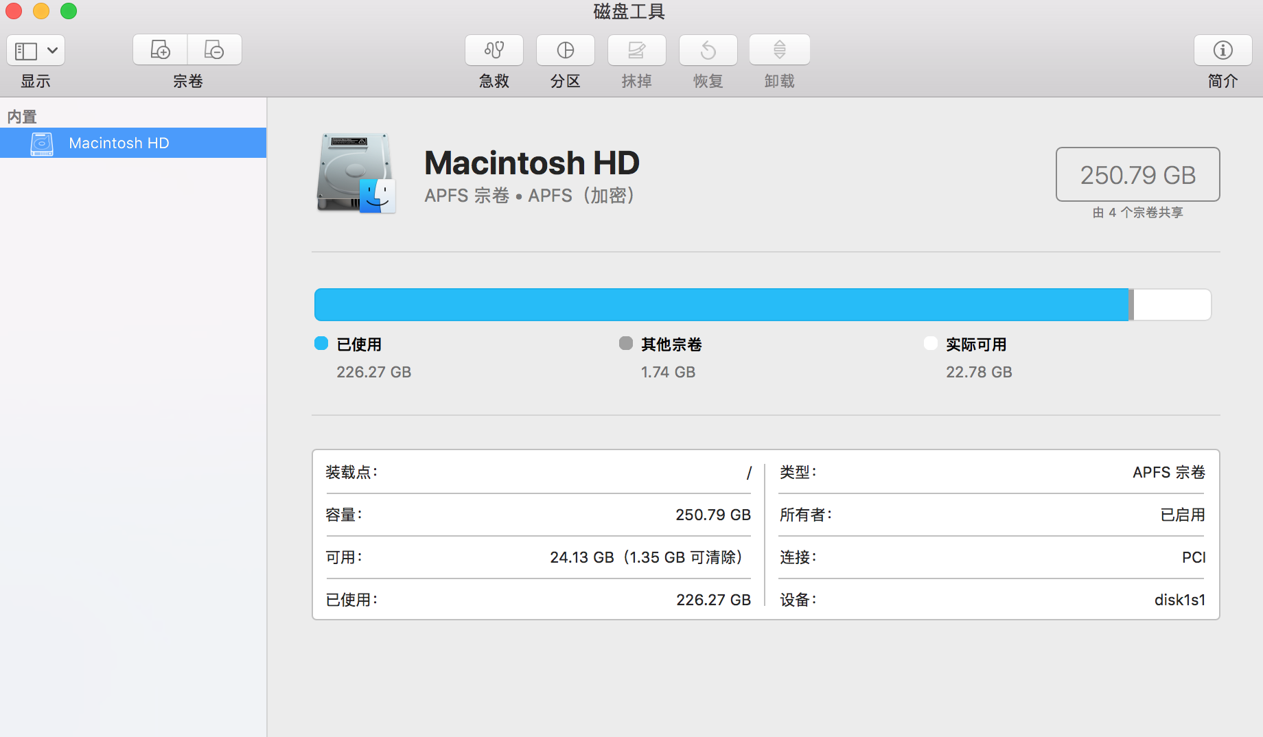Screen dimensions: 1263x737
Task: Close the window with the red button
Action: pos(14,11)
